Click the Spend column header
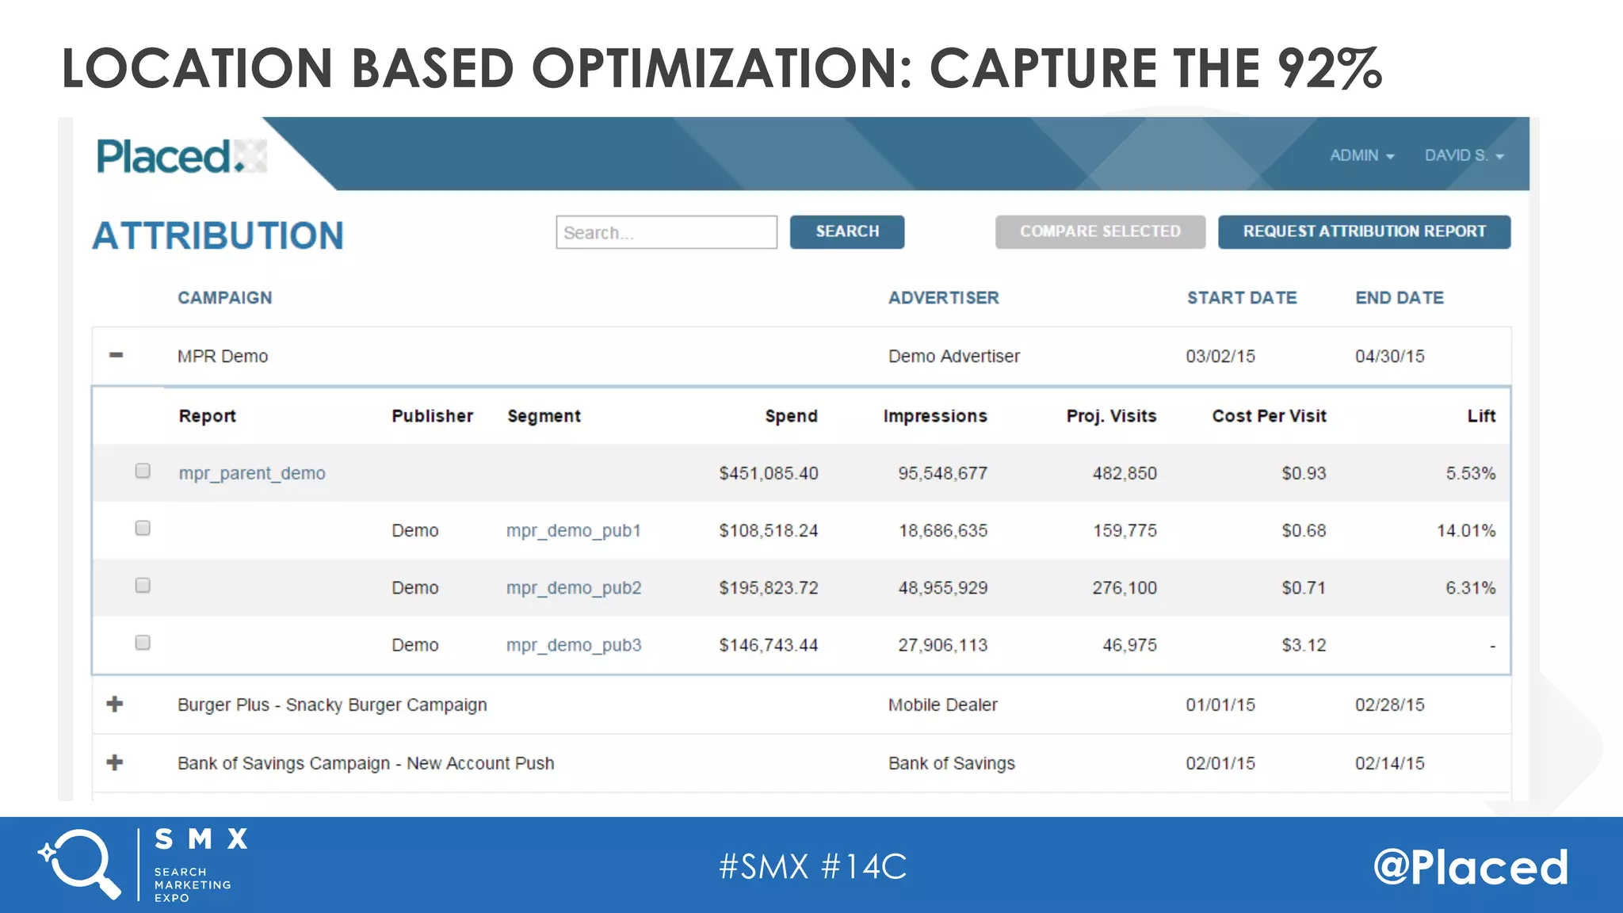The height and width of the screenshot is (913, 1623). click(x=791, y=416)
